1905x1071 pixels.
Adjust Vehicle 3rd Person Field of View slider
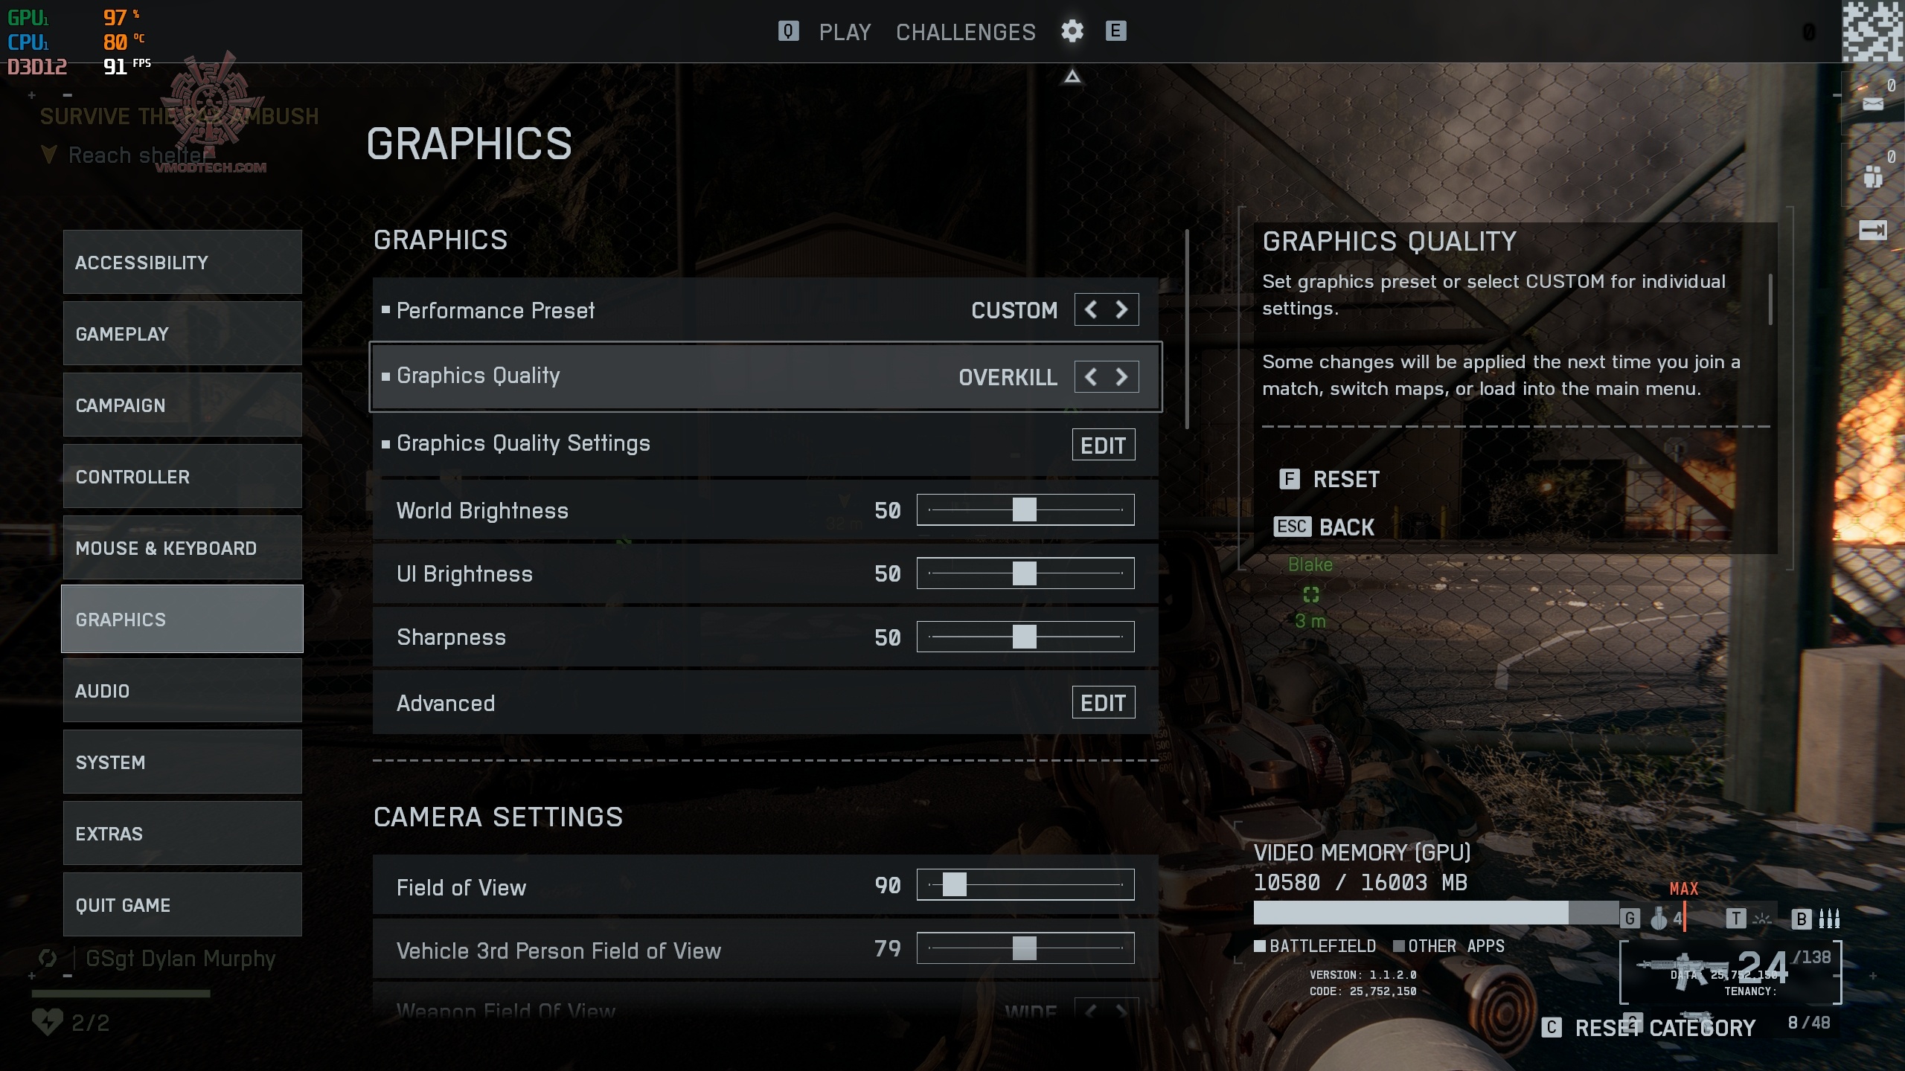(1024, 948)
